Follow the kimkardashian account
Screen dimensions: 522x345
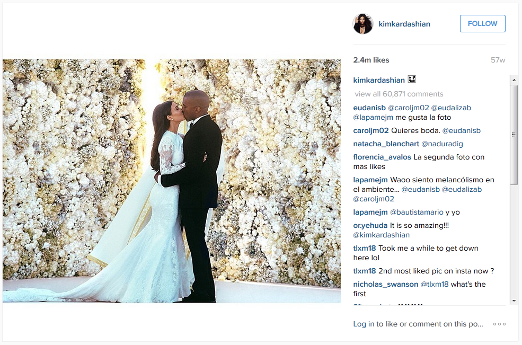pyautogui.click(x=482, y=24)
